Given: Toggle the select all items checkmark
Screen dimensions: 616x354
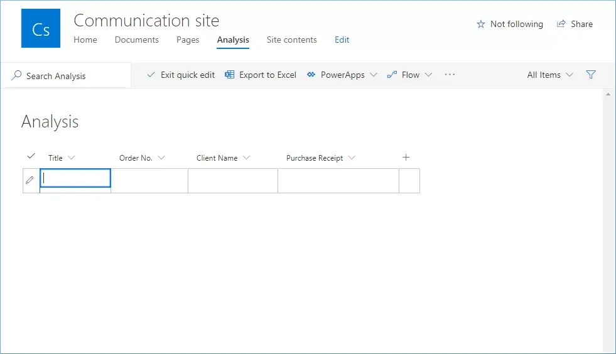Looking at the screenshot, I should point(31,156).
